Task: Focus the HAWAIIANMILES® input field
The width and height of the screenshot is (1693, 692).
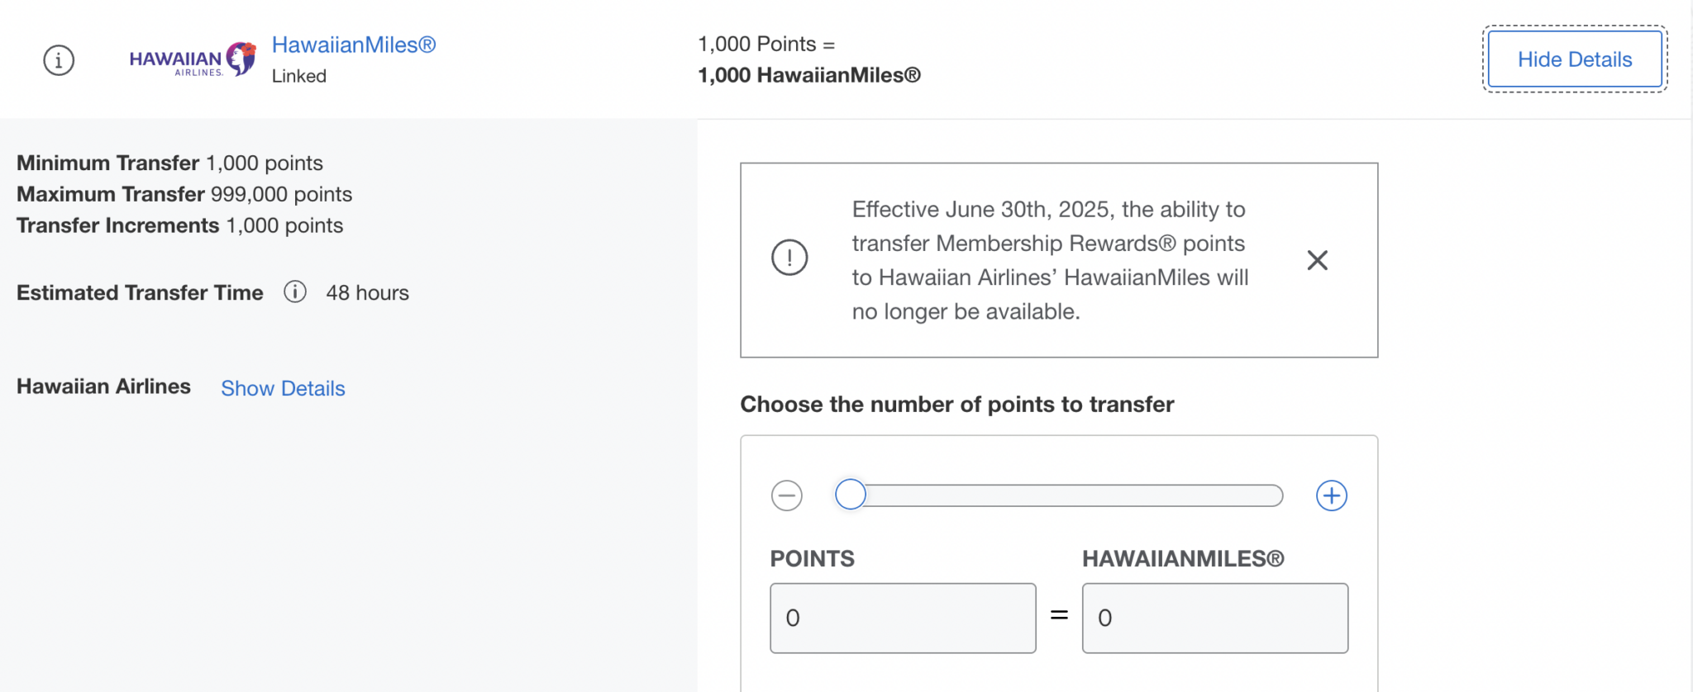Action: [x=1214, y=618]
